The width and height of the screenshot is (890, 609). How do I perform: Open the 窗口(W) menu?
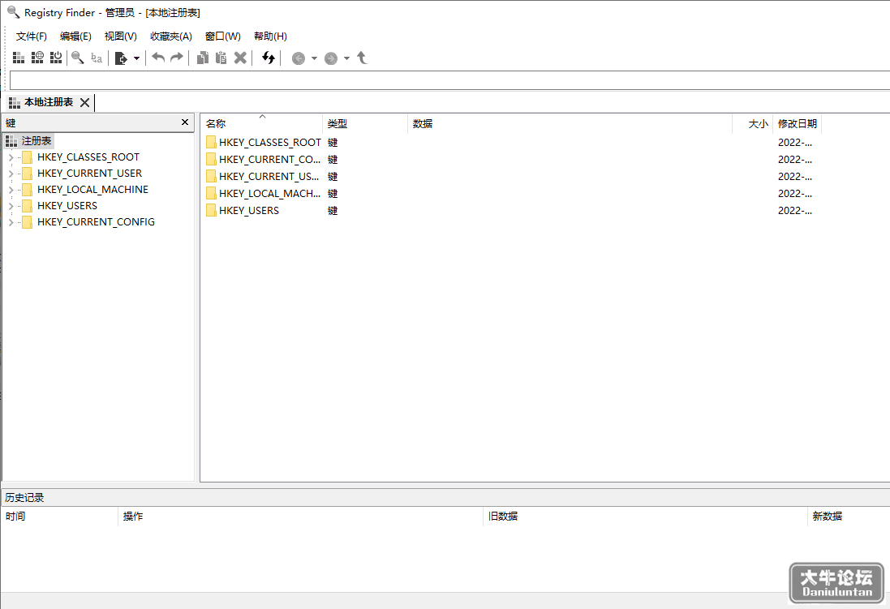coord(222,36)
